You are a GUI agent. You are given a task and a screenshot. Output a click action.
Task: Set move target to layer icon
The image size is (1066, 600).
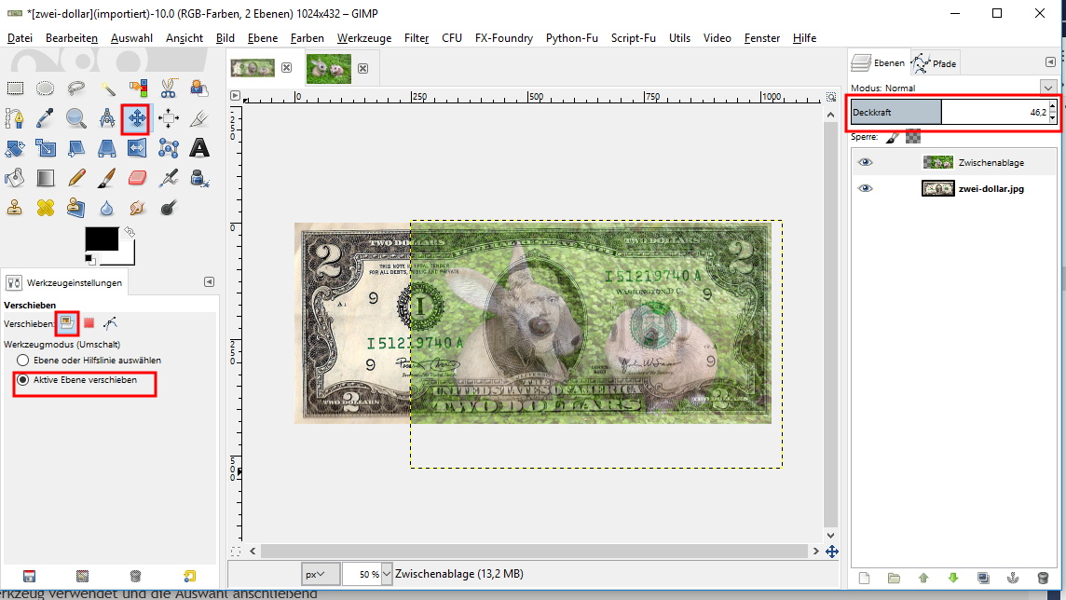pyautogui.click(x=67, y=323)
